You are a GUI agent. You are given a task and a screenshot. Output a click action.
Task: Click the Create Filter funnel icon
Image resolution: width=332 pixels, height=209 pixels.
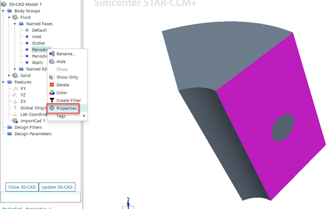[x=51, y=100]
